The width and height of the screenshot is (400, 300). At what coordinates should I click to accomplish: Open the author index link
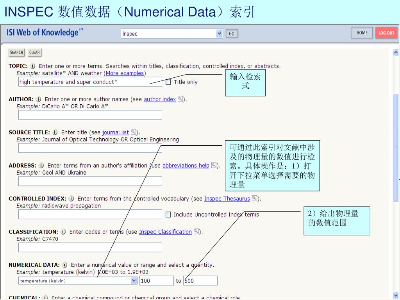click(x=160, y=99)
